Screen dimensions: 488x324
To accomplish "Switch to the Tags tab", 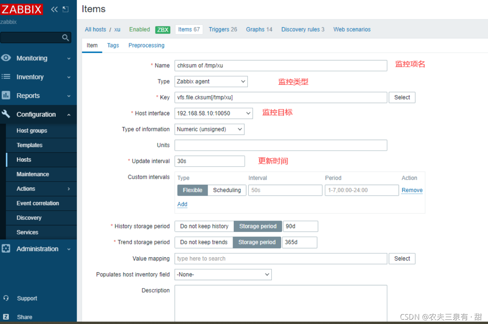I will (113, 45).
